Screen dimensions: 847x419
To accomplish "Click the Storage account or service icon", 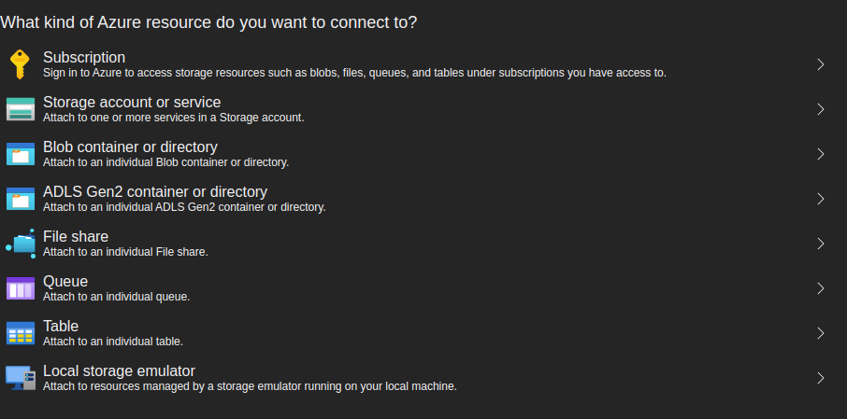I will 20,109.
